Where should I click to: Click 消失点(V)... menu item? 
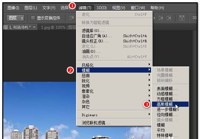coord(115,57)
